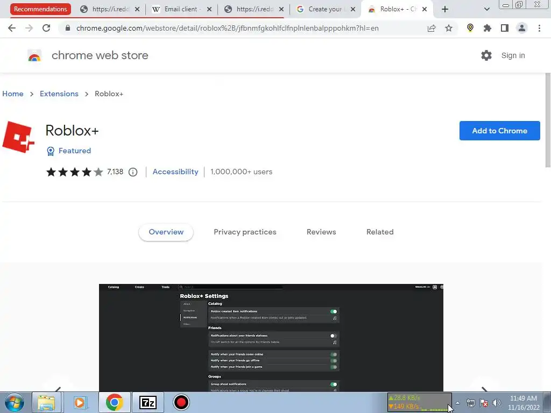Click the network speed meter widget

[x=419, y=402]
